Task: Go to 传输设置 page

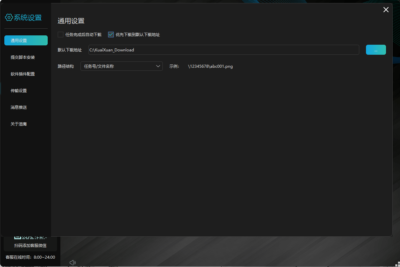Action: click(19, 90)
